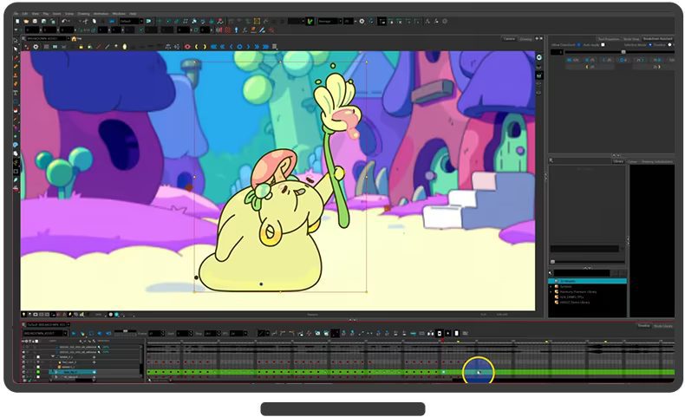Click the selection arrow tool in left tools bar
Viewport: 685px width, 417px height.
tap(16, 49)
